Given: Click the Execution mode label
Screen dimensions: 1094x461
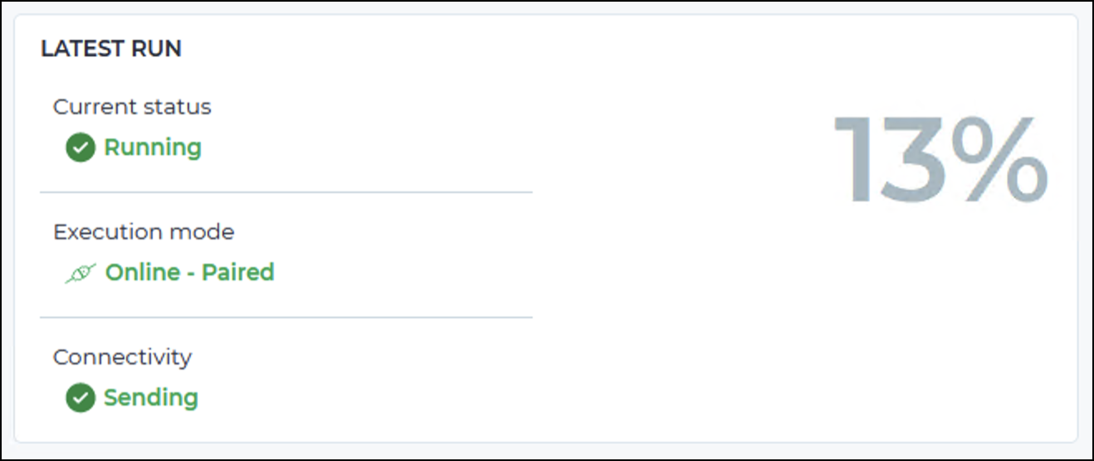Looking at the screenshot, I should tap(144, 232).
